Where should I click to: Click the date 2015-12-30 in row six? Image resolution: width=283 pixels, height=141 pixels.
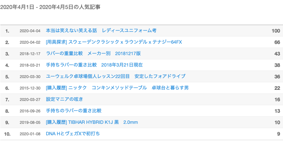(30, 88)
